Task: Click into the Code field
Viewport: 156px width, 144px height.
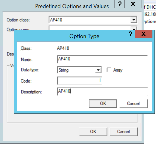Action: (x=79, y=81)
